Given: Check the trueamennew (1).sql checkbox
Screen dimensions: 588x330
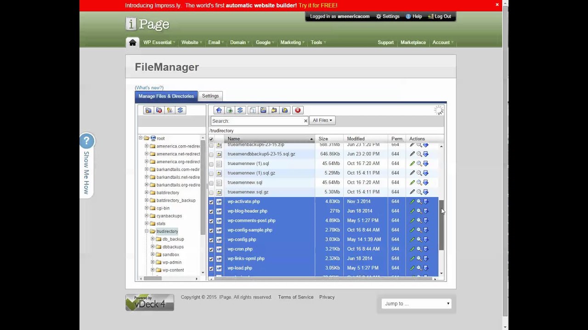Looking at the screenshot, I should (x=211, y=164).
